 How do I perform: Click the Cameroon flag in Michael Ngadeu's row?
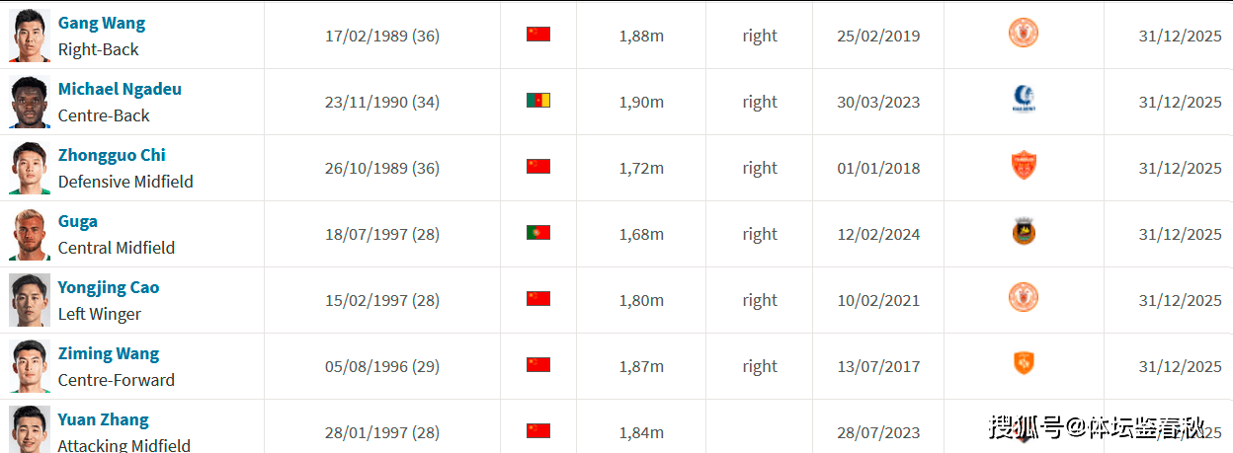pyautogui.click(x=537, y=101)
